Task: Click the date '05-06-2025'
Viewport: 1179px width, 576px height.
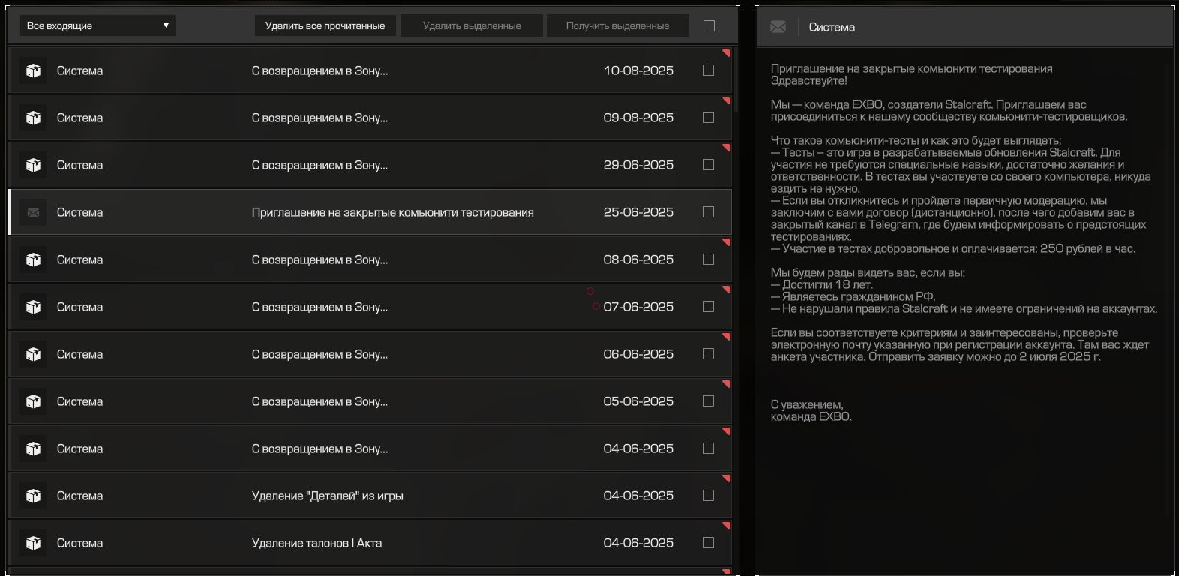Action: pyautogui.click(x=638, y=401)
